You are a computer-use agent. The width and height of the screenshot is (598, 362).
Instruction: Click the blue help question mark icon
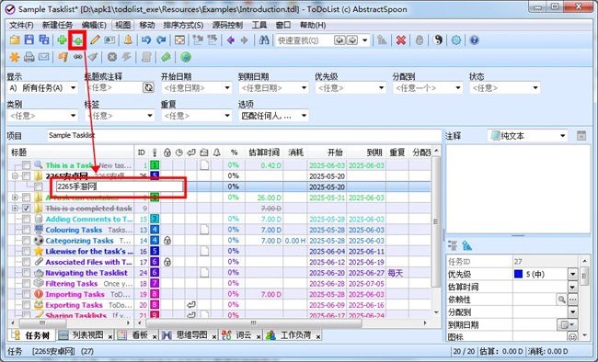point(474,40)
